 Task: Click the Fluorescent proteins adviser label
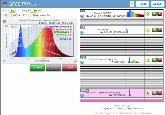58,27
